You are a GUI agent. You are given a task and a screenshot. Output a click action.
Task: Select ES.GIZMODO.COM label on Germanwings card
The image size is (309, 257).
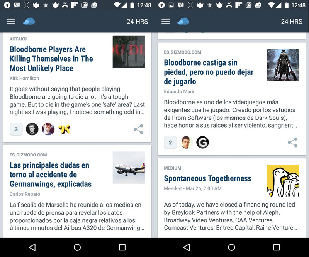28,155
